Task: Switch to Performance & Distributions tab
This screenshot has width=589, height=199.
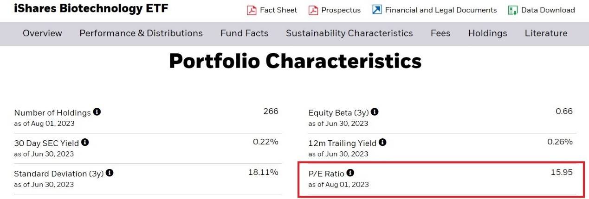Action: (x=141, y=33)
